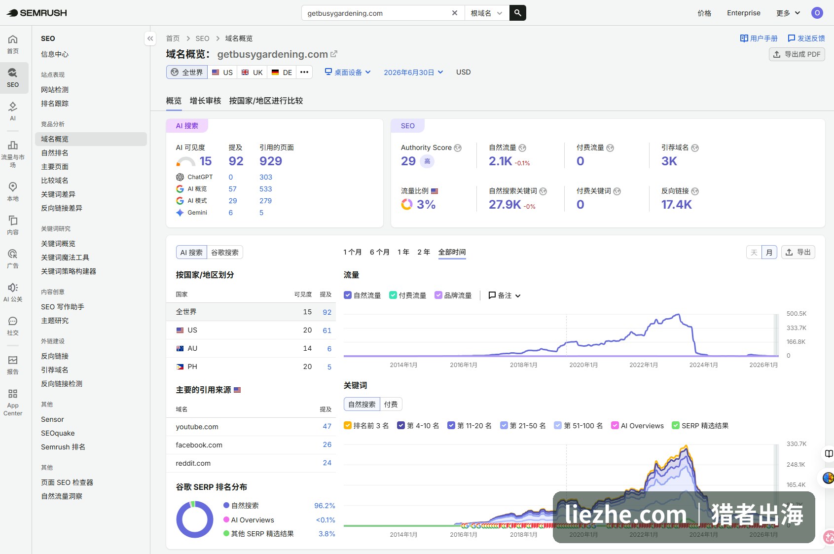The height and width of the screenshot is (554, 834).
Task: Open 用户手册 user manual
Action: click(x=759, y=38)
